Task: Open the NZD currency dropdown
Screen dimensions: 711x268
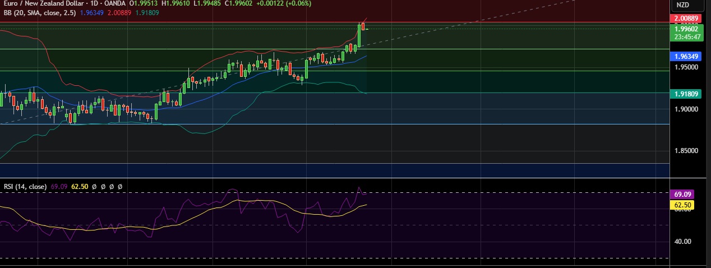Action: point(683,5)
